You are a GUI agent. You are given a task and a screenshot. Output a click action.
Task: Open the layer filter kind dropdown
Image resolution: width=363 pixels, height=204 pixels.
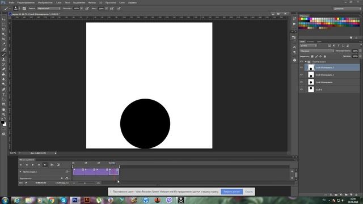(309, 46)
